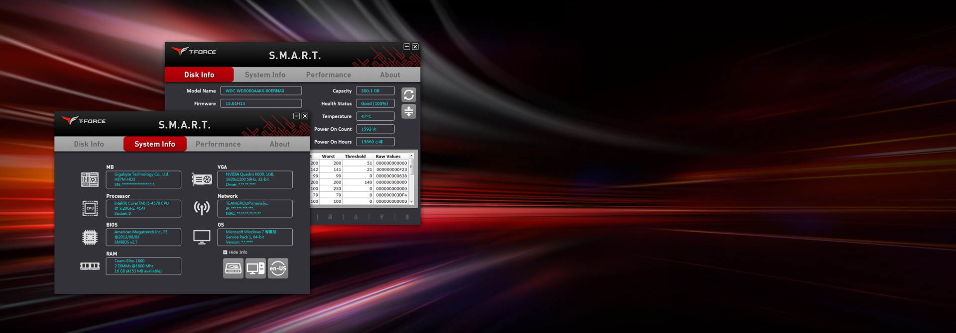Screen dimensions: 956x333
Task: Click the motherboard icon next to MB
Action: pos(90,179)
